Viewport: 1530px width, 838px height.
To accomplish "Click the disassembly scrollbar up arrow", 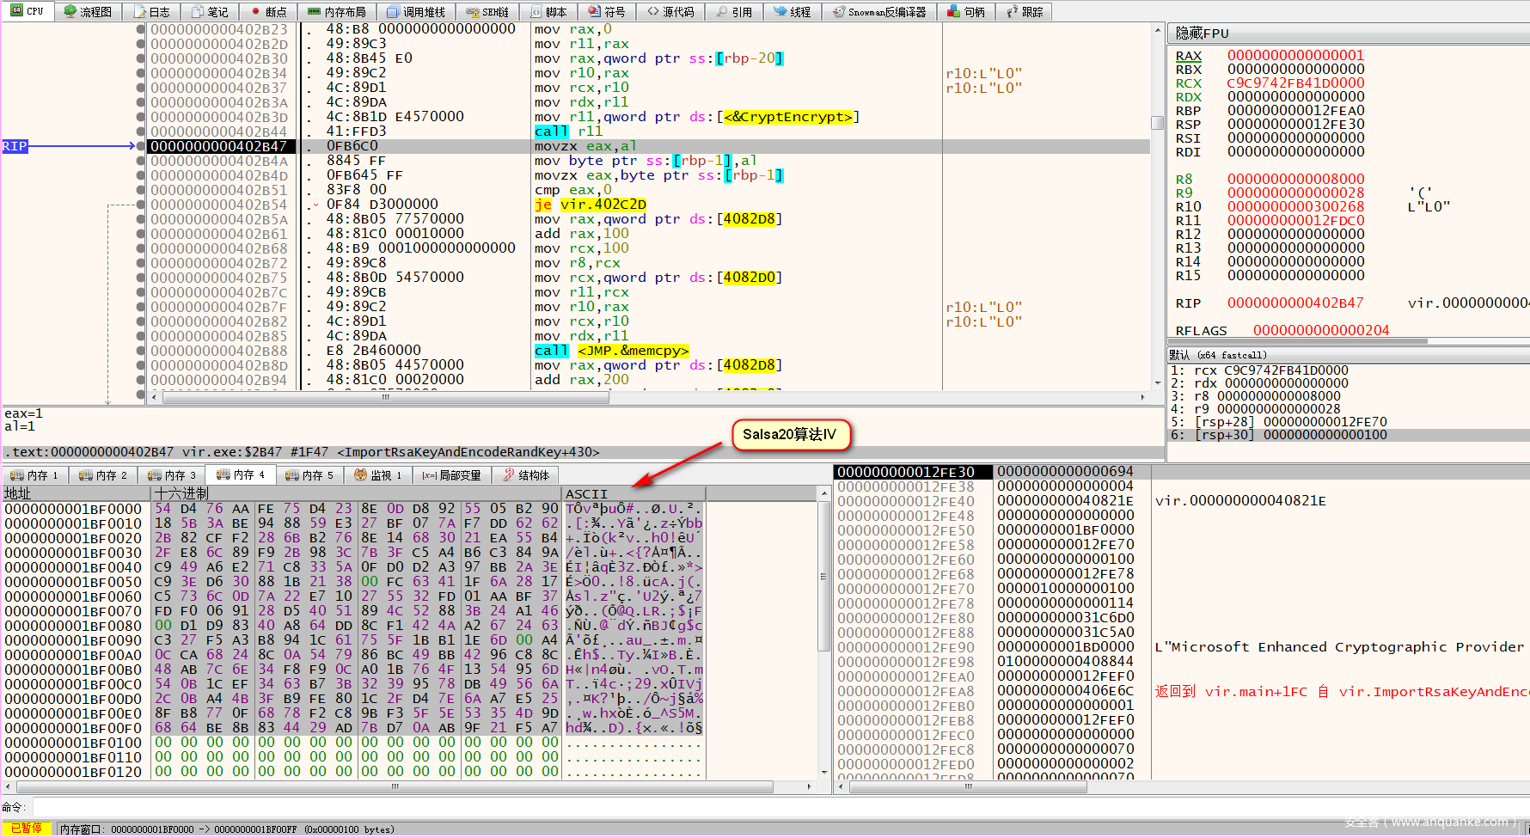I will (x=1157, y=30).
